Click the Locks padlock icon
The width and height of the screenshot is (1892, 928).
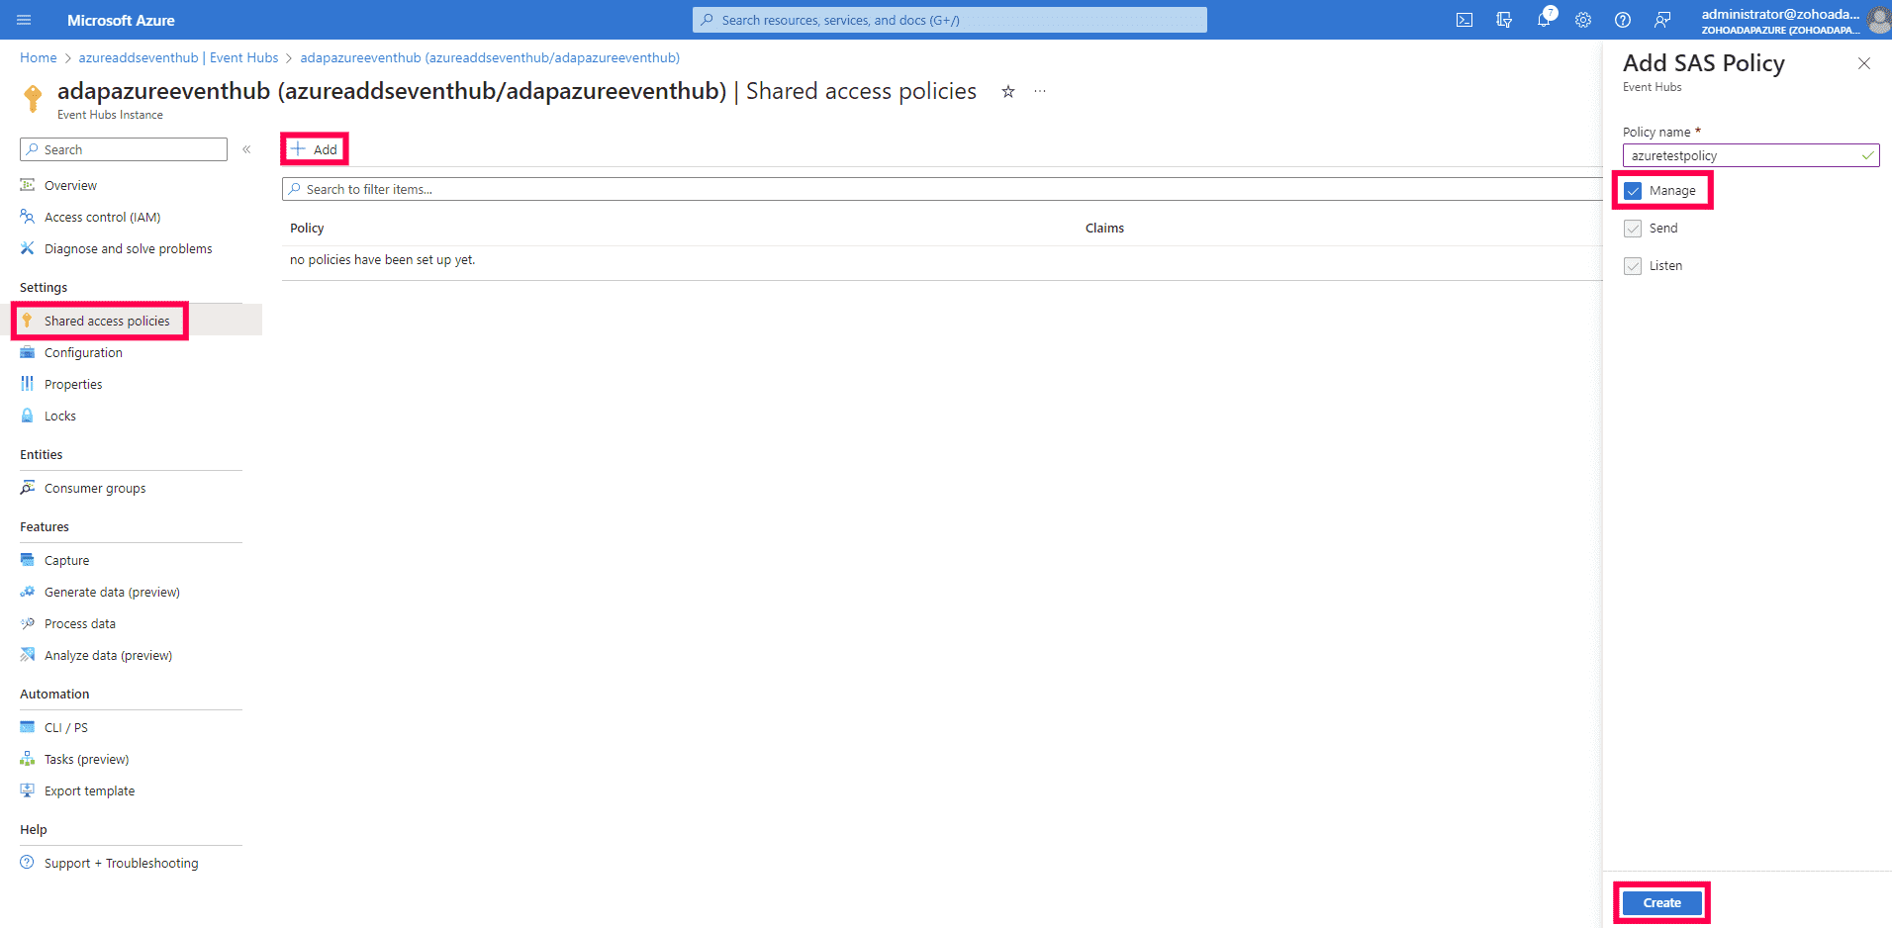click(28, 416)
